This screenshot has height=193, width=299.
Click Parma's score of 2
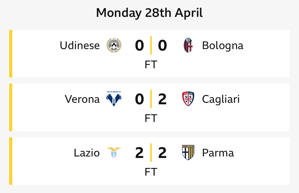click(163, 153)
